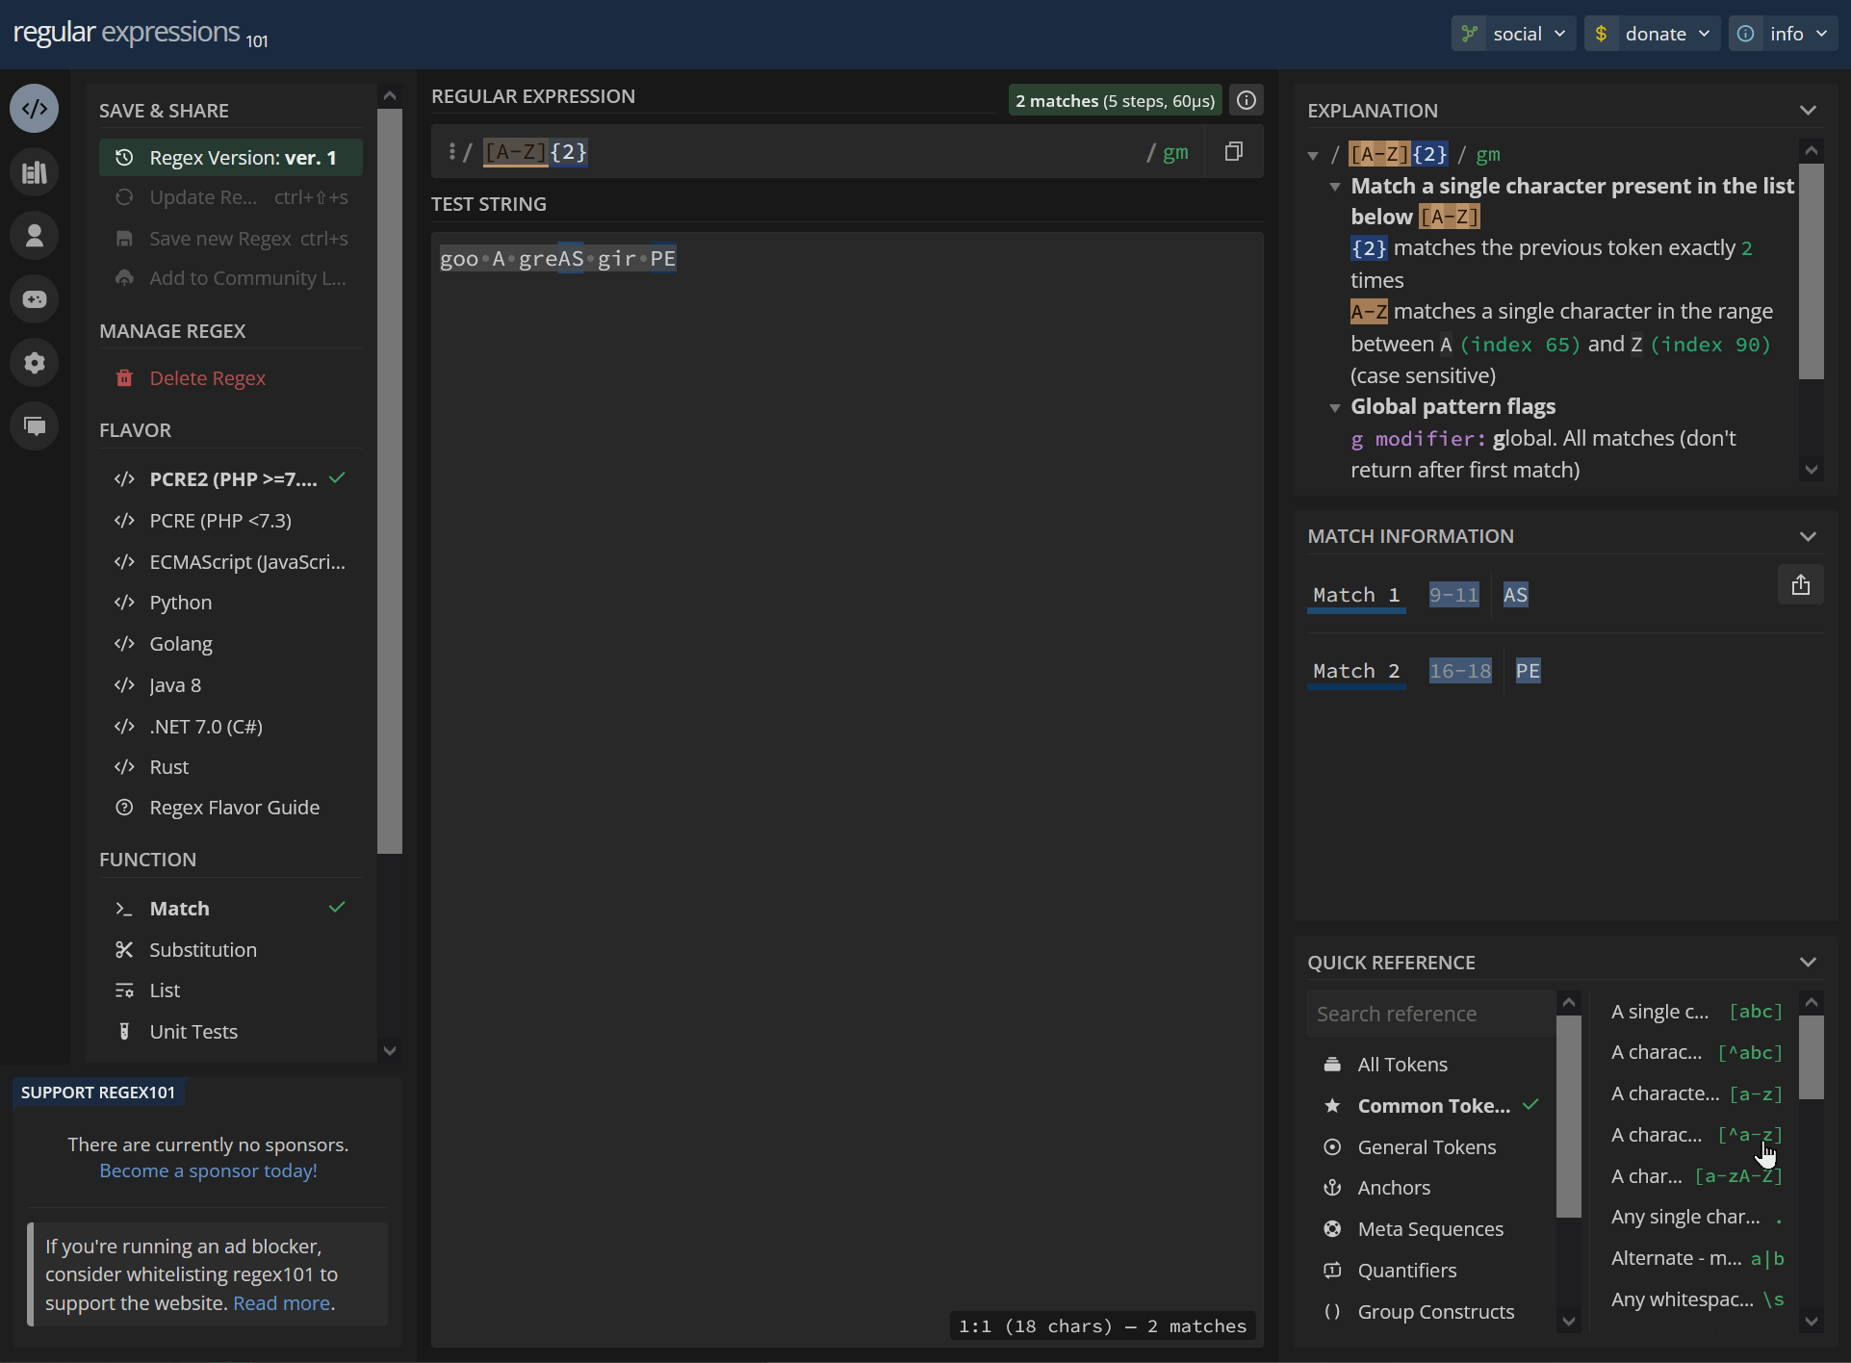
Task: Open the account user icon in sidebar
Action: [35, 236]
